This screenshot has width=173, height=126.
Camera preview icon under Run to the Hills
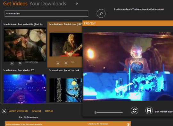(x=20, y=63)
